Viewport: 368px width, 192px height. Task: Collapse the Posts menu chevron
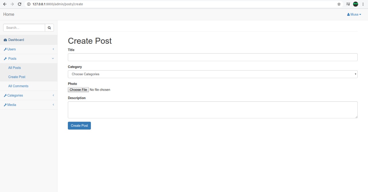53,58
